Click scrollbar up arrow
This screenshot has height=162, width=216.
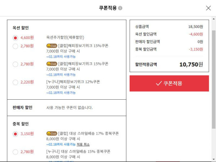(213, 19)
